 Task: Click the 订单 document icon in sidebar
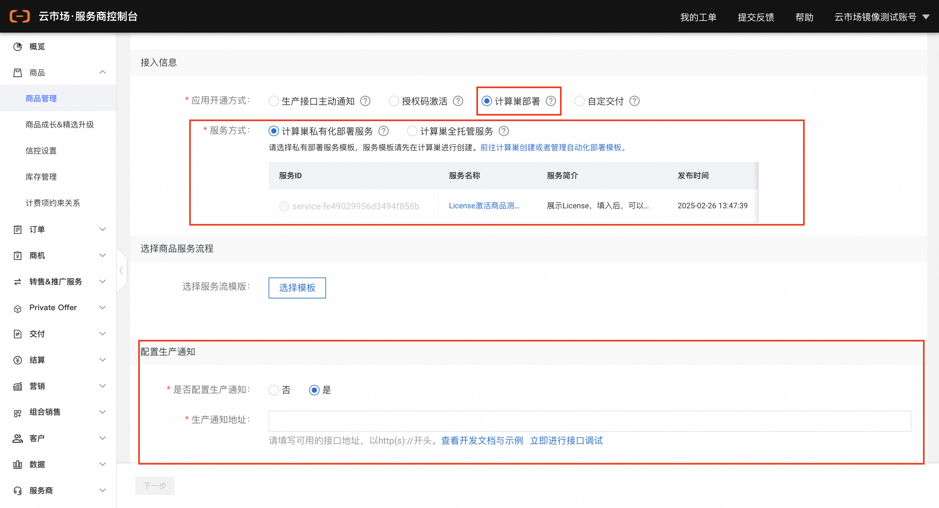pos(18,230)
